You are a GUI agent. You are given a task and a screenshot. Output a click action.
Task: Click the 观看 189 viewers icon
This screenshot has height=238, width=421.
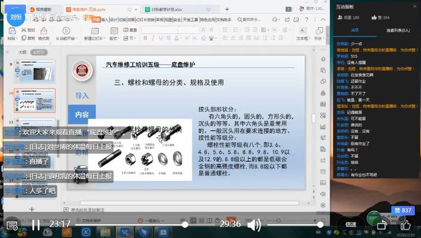point(340,17)
